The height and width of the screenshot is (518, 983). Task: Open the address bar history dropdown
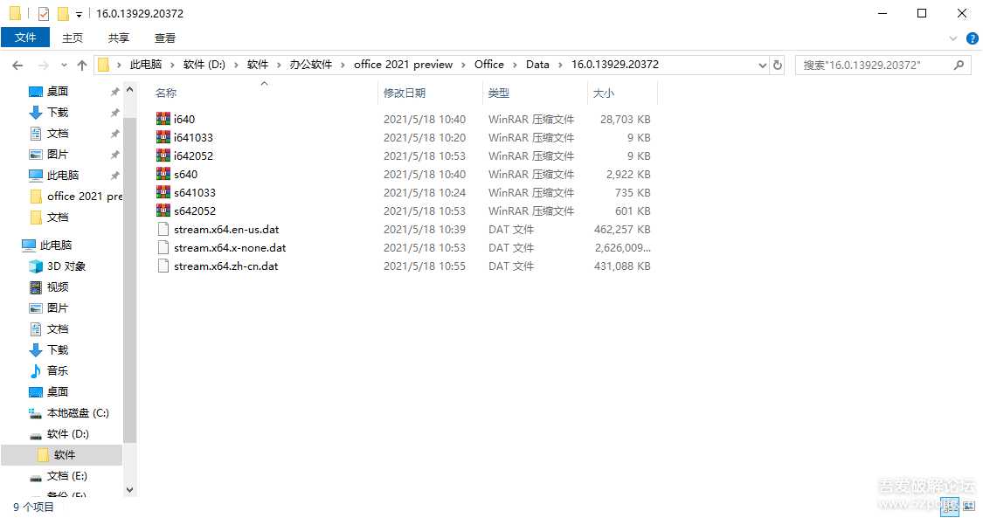coord(762,65)
